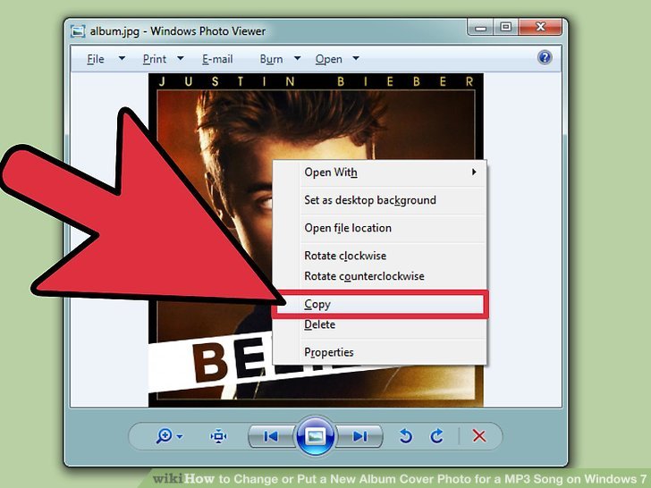Screen dimensions: 651x488
Task: Click the zoom magnifier icon
Action: click(165, 436)
